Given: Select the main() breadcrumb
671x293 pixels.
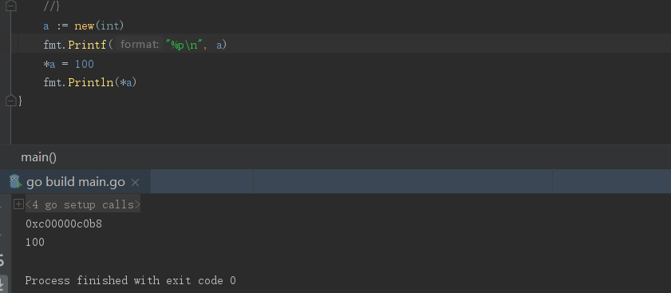Looking at the screenshot, I should pyautogui.click(x=38, y=157).
